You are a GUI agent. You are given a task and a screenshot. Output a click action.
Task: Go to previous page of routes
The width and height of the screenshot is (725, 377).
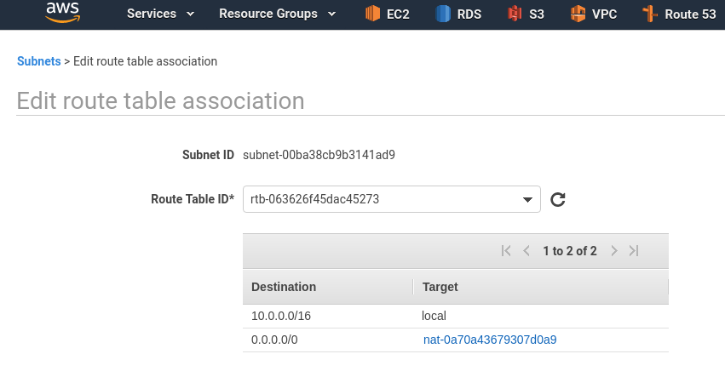pos(526,251)
